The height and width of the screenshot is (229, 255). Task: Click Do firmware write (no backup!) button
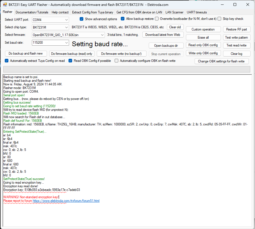[x=121, y=54]
